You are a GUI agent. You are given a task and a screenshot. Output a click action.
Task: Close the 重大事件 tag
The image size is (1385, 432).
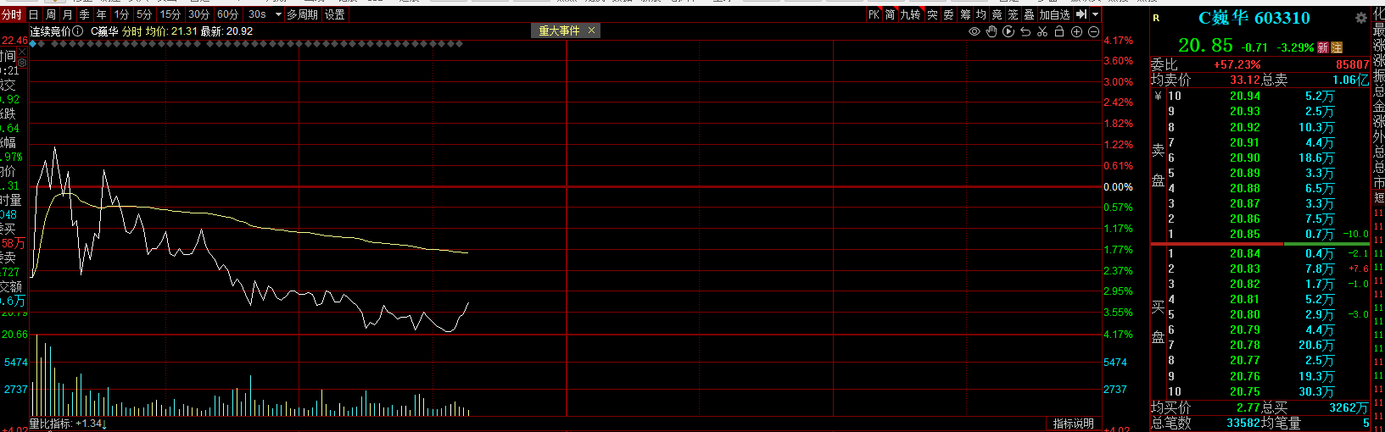point(591,30)
